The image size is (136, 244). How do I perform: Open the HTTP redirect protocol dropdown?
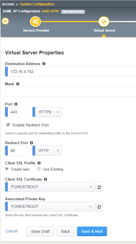(x=47, y=151)
